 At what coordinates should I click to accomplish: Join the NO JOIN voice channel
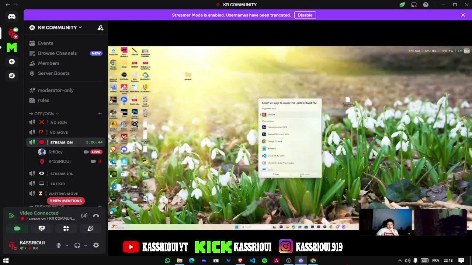click(x=66, y=122)
